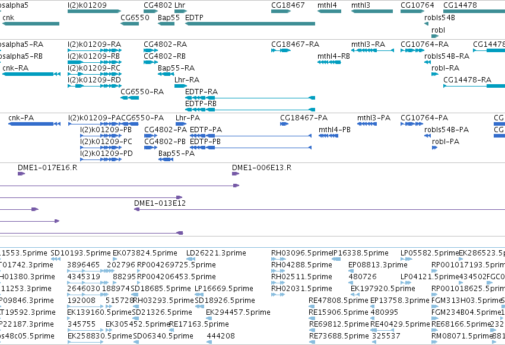Select the CG10764-RA transcript
This screenshot has width=505, height=345.
tap(412, 50)
